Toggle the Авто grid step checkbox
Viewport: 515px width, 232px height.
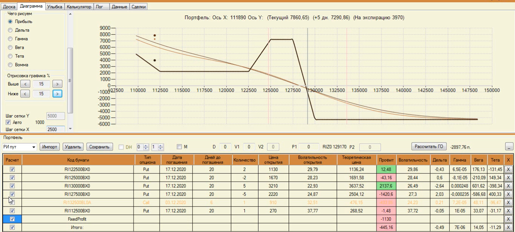[x=8, y=122]
